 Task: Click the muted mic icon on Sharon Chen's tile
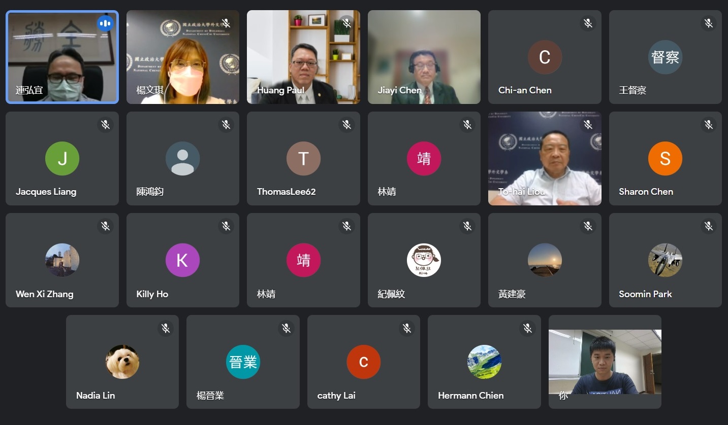pyautogui.click(x=709, y=125)
